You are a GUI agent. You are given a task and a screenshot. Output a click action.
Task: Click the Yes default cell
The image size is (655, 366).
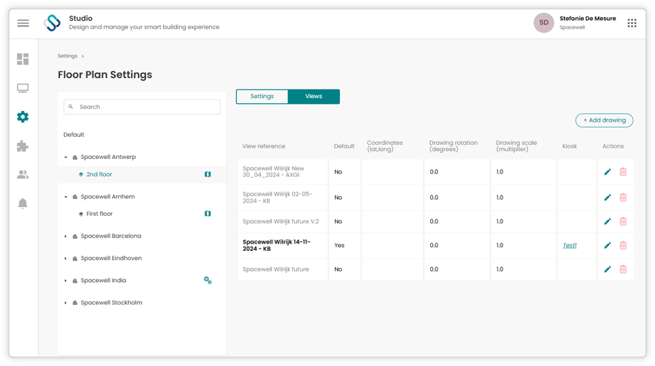pyautogui.click(x=339, y=245)
